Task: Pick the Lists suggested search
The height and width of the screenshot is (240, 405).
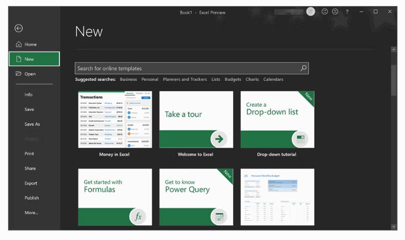Action: tap(216, 79)
